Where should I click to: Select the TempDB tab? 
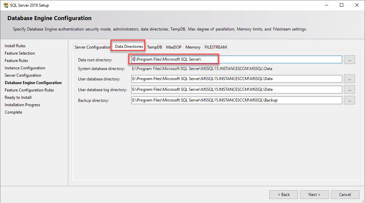coord(154,47)
